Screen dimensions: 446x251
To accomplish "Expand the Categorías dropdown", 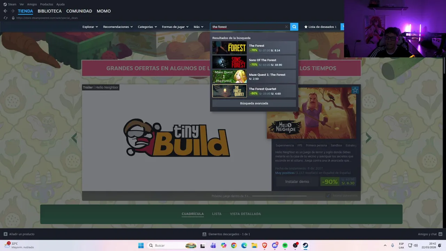I will click(147, 27).
